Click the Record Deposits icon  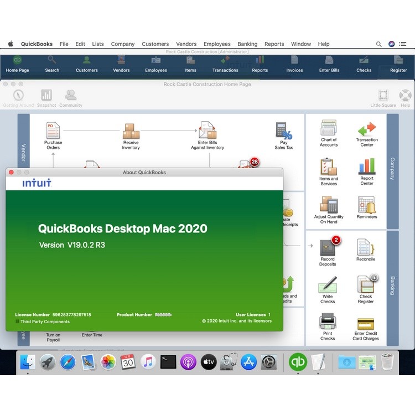pyautogui.click(x=328, y=247)
